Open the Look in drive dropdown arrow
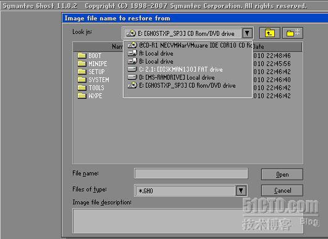The width and height of the screenshot is (328, 239). pos(247,33)
